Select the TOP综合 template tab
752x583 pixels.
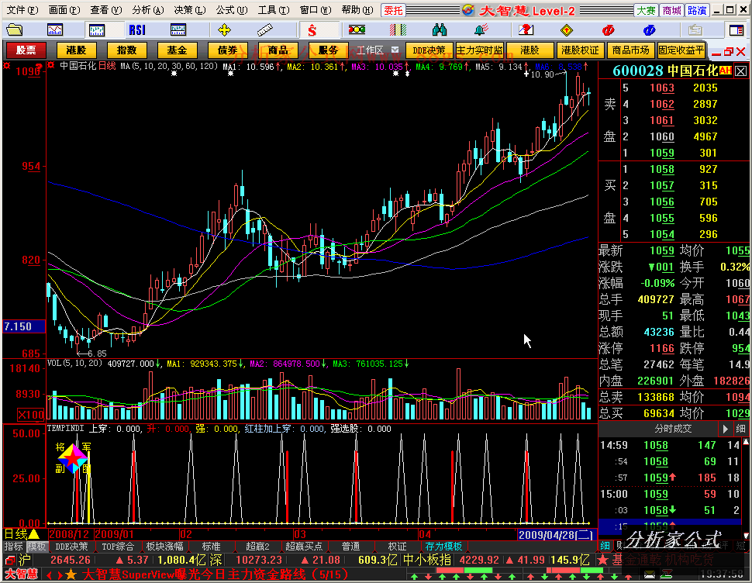tap(118, 546)
